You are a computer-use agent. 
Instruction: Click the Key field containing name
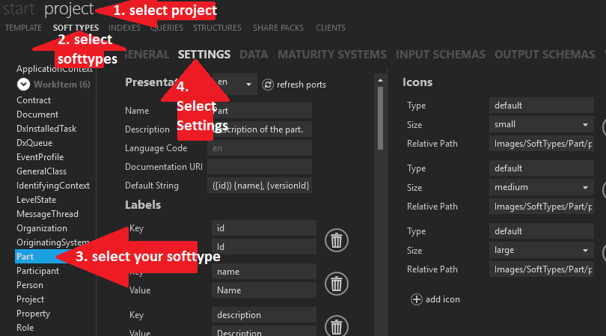click(264, 272)
